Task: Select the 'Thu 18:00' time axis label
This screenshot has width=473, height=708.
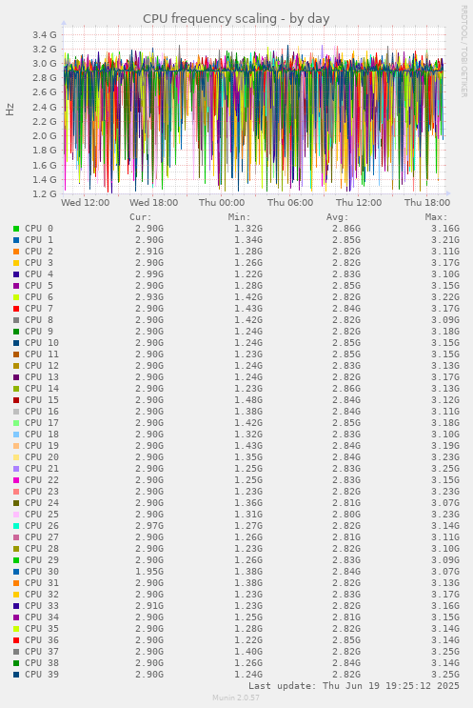Action: click(x=427, y=203)
